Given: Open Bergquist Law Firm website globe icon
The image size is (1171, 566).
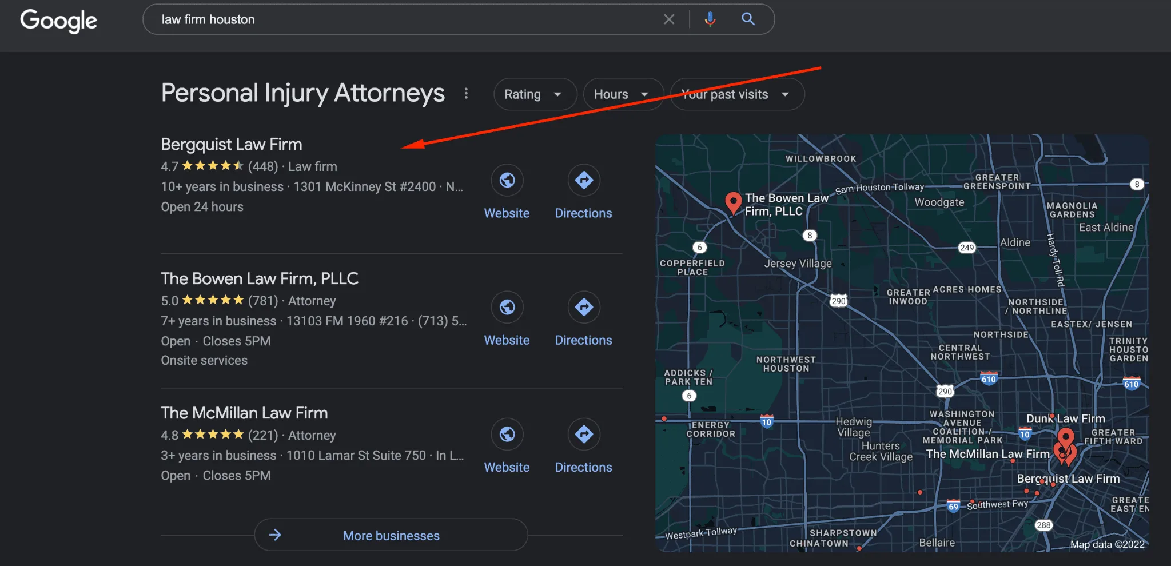Looking at the screenshot, I should coord(507,180).
